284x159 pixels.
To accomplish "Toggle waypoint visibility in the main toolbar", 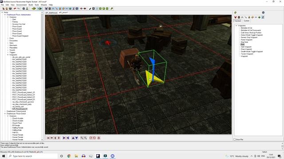I will coord(74,8).
